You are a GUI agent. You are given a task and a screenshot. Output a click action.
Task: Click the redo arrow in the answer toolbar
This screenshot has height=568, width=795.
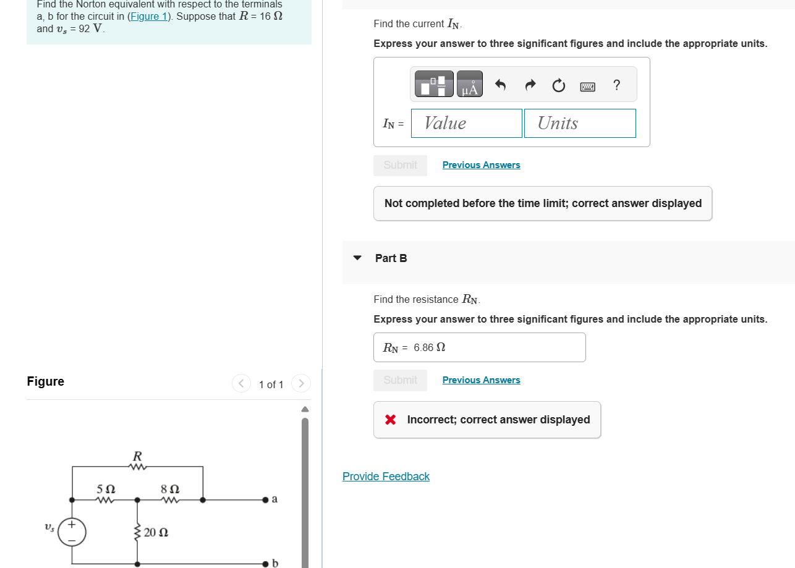tap(530, 85)
